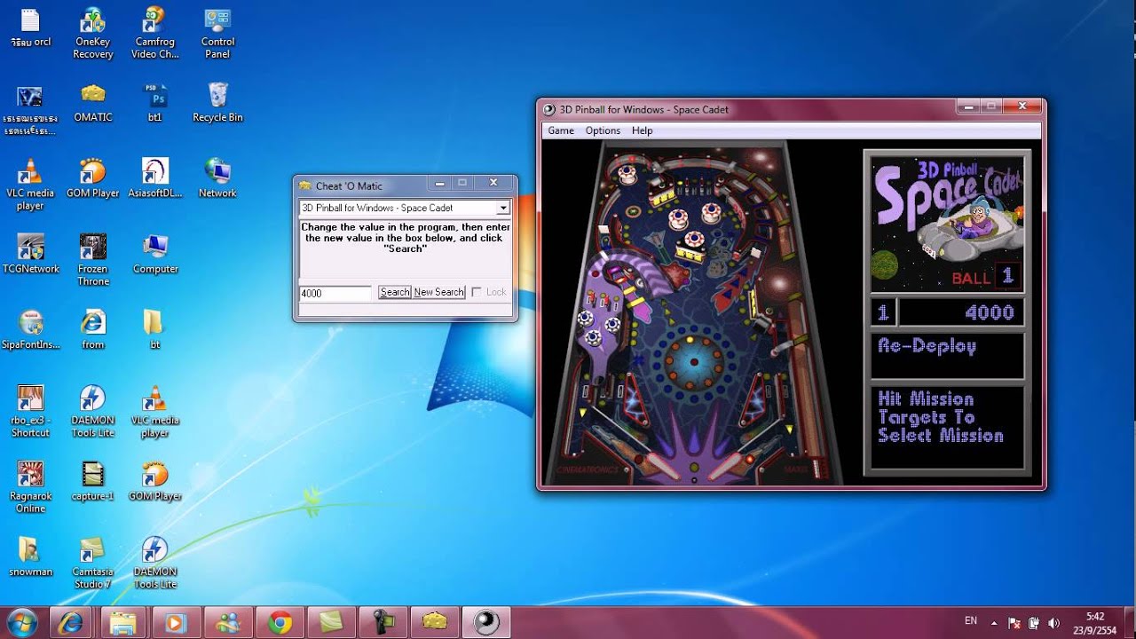Click the score display reading 4000
This screenshot has width=1136, height=639.
pos(961,312)
